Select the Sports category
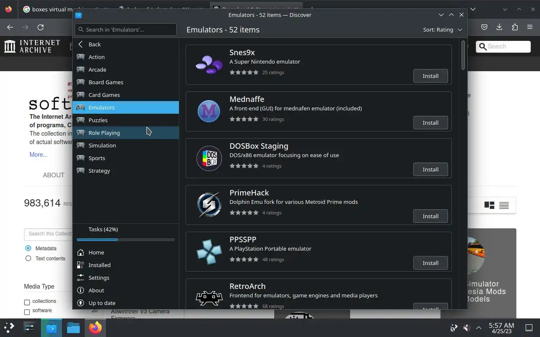540x337 pixels. [126, 158]
